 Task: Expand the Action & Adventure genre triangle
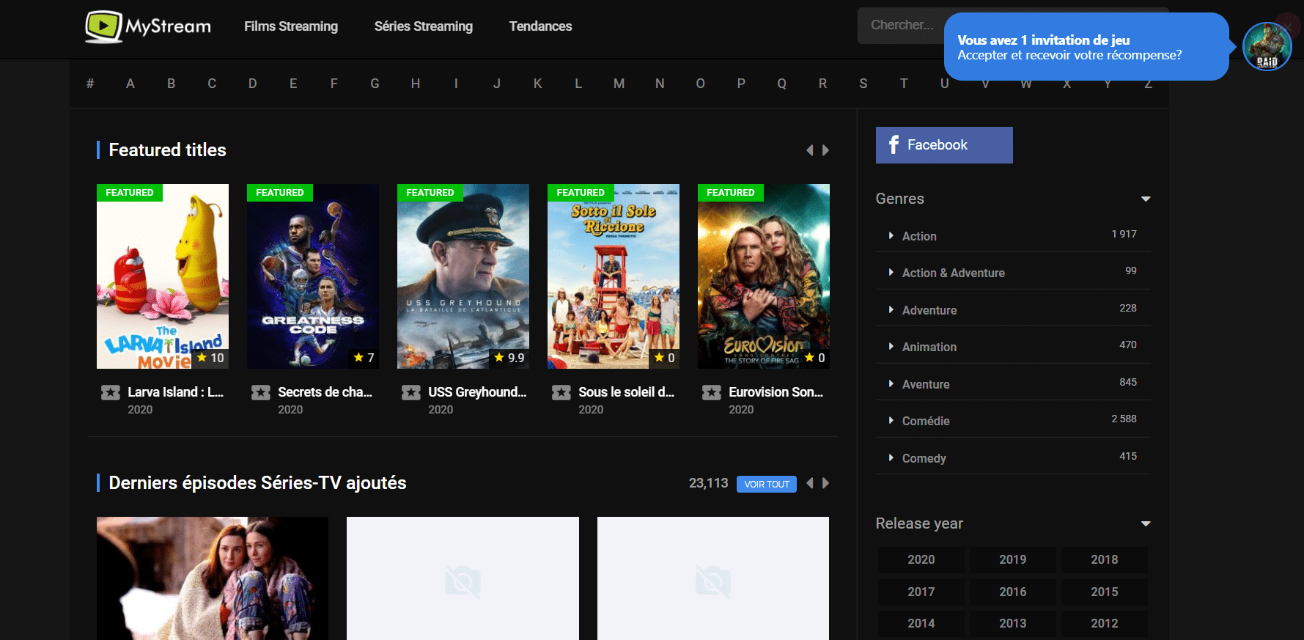click(891, 272)
